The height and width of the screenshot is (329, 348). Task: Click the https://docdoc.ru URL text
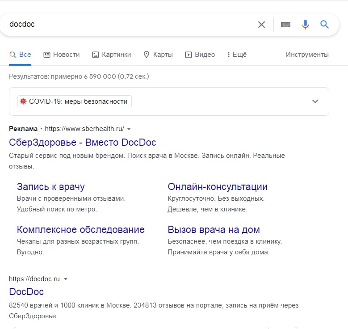(34, 279)
